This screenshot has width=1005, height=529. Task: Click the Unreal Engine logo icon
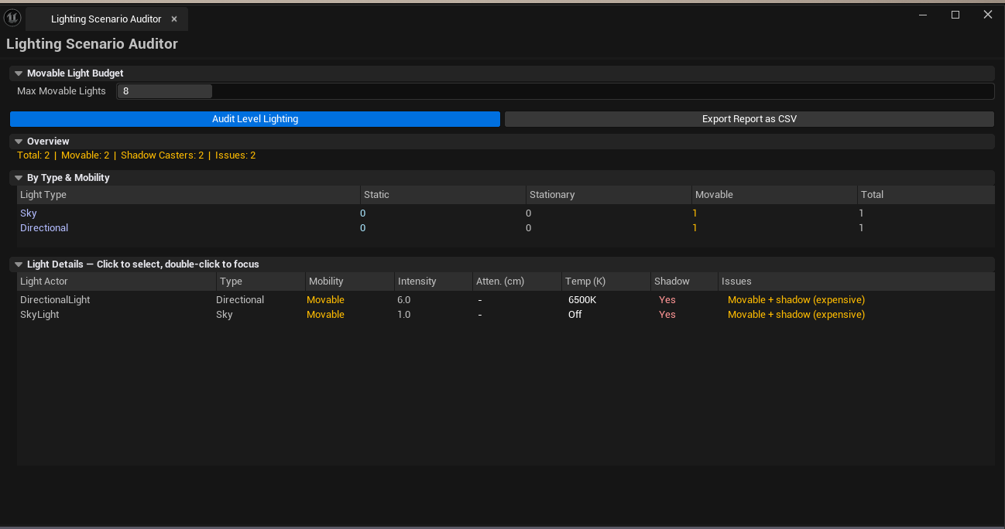tap(12, 17)
